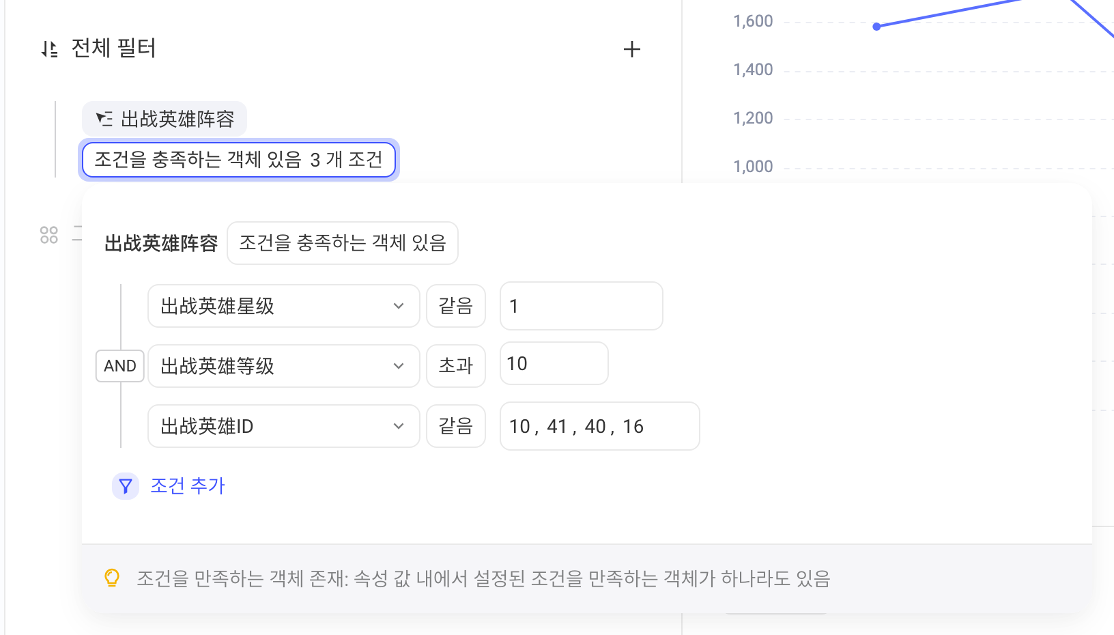Click the value field containing 10
The image size is (1114, 635).
point(554,363)
